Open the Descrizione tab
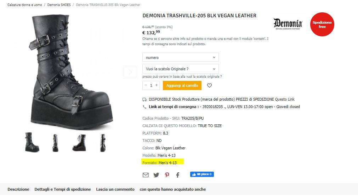 [18, 189]
